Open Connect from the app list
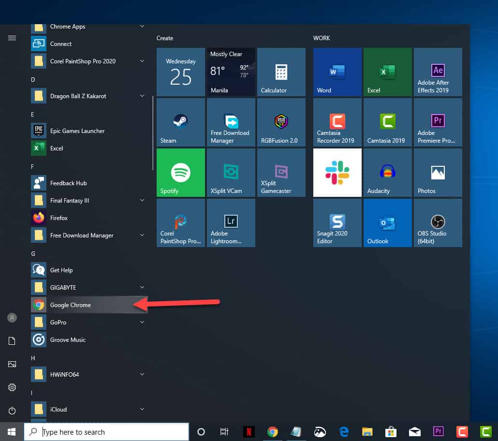The image size is (498, 441). 89,44
